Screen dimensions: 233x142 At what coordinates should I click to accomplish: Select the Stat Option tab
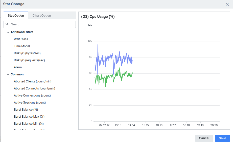[x=16, y=16]
